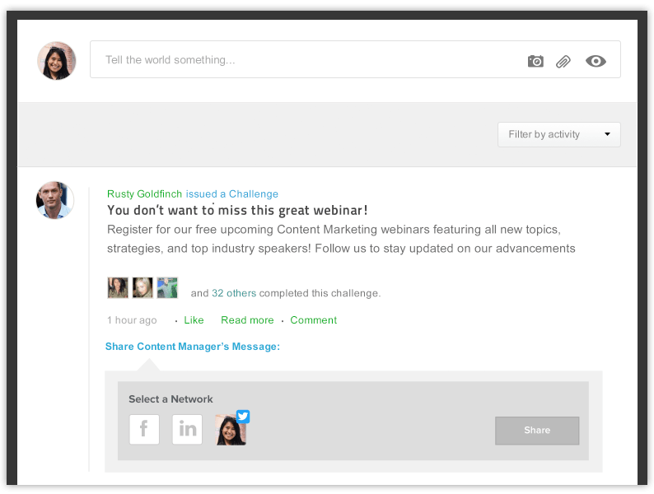Toggle the eye visibility icon
The image size is (654, 494).
pos(596,61)
